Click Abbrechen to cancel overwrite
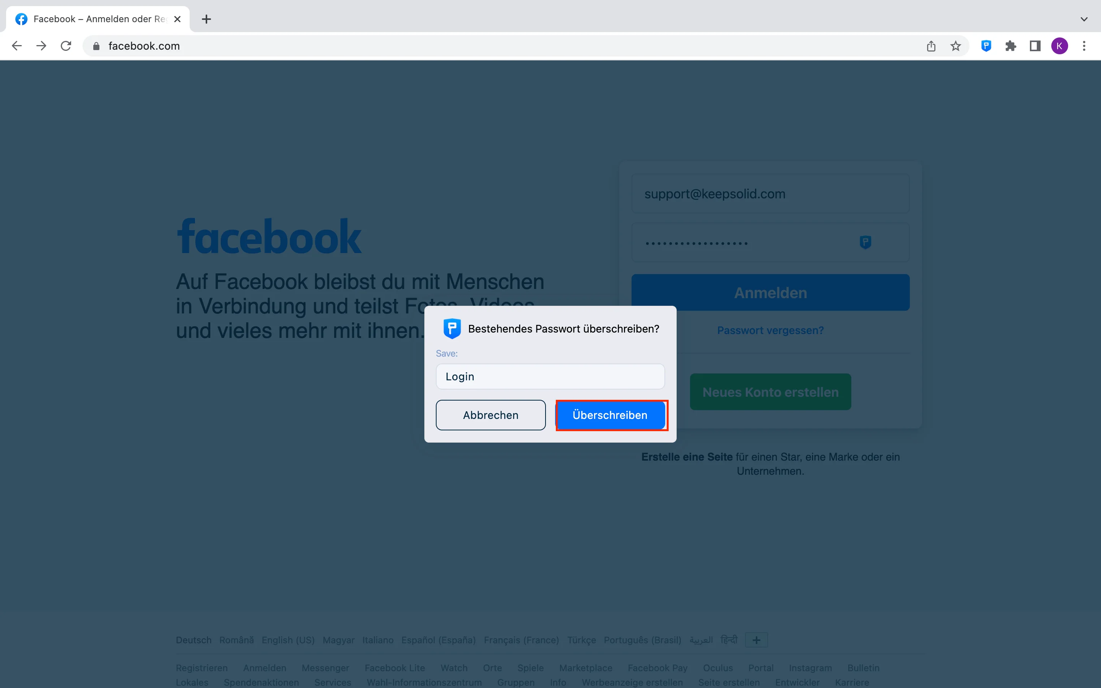Viewport: 1101px width, 688px height. click(490, 415)
